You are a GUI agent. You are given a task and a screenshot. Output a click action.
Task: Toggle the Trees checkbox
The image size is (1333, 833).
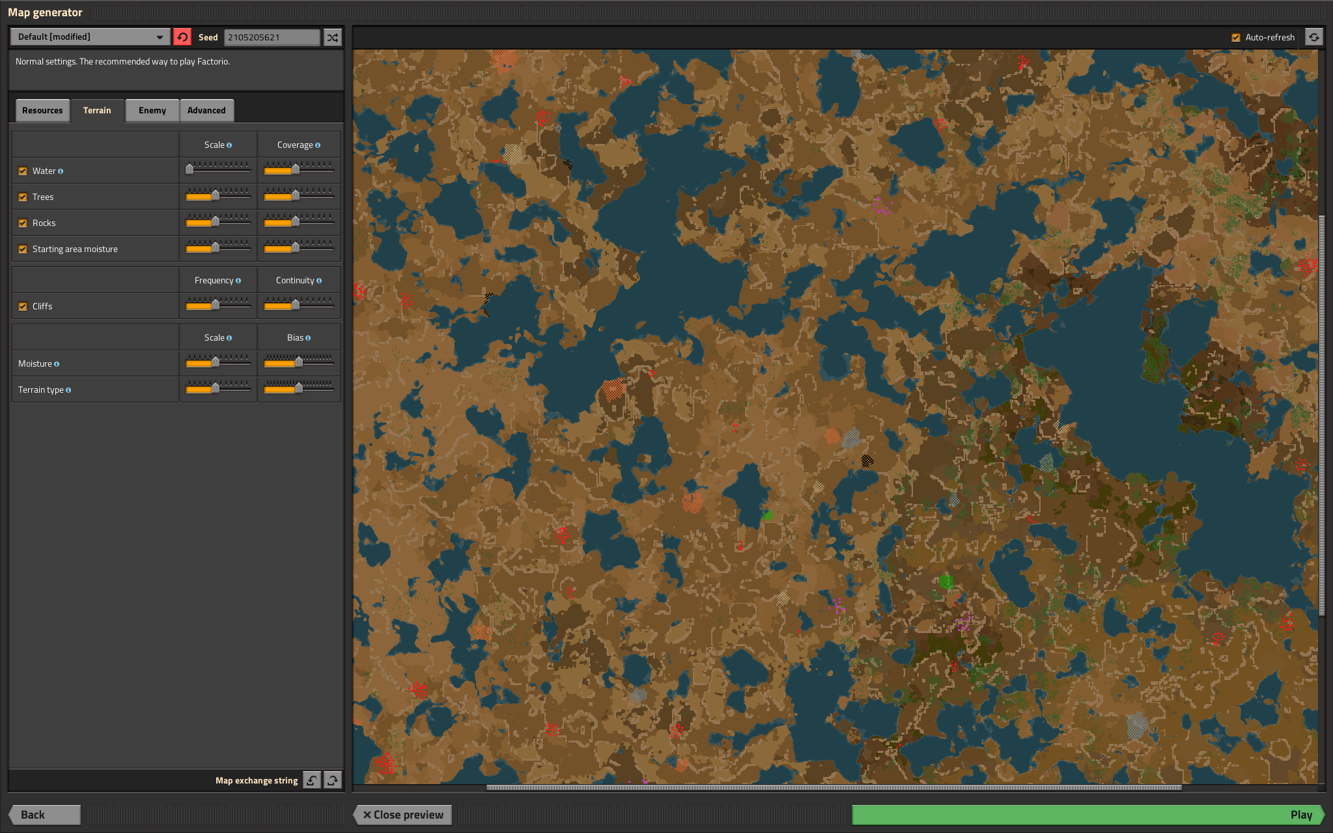tap(23, 197)
